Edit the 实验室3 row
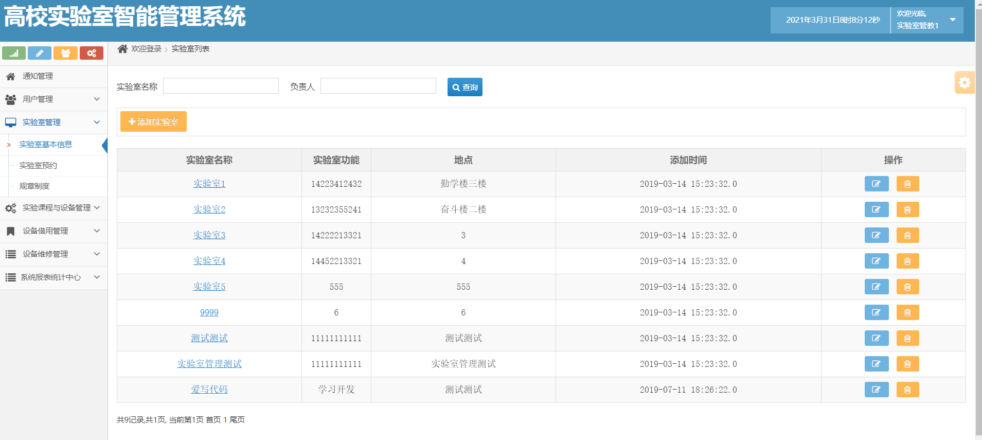 tap(877, 235)
